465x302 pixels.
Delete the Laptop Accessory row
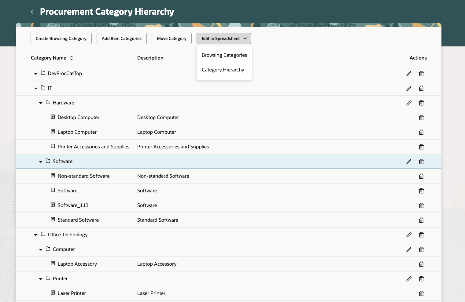click(x=421, y=264)
